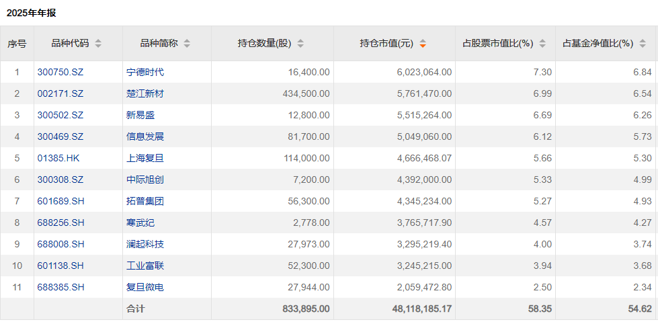Click sort icon next to 品种简称
The height and width of the screenshot is (322, 658).
[187, 44]
